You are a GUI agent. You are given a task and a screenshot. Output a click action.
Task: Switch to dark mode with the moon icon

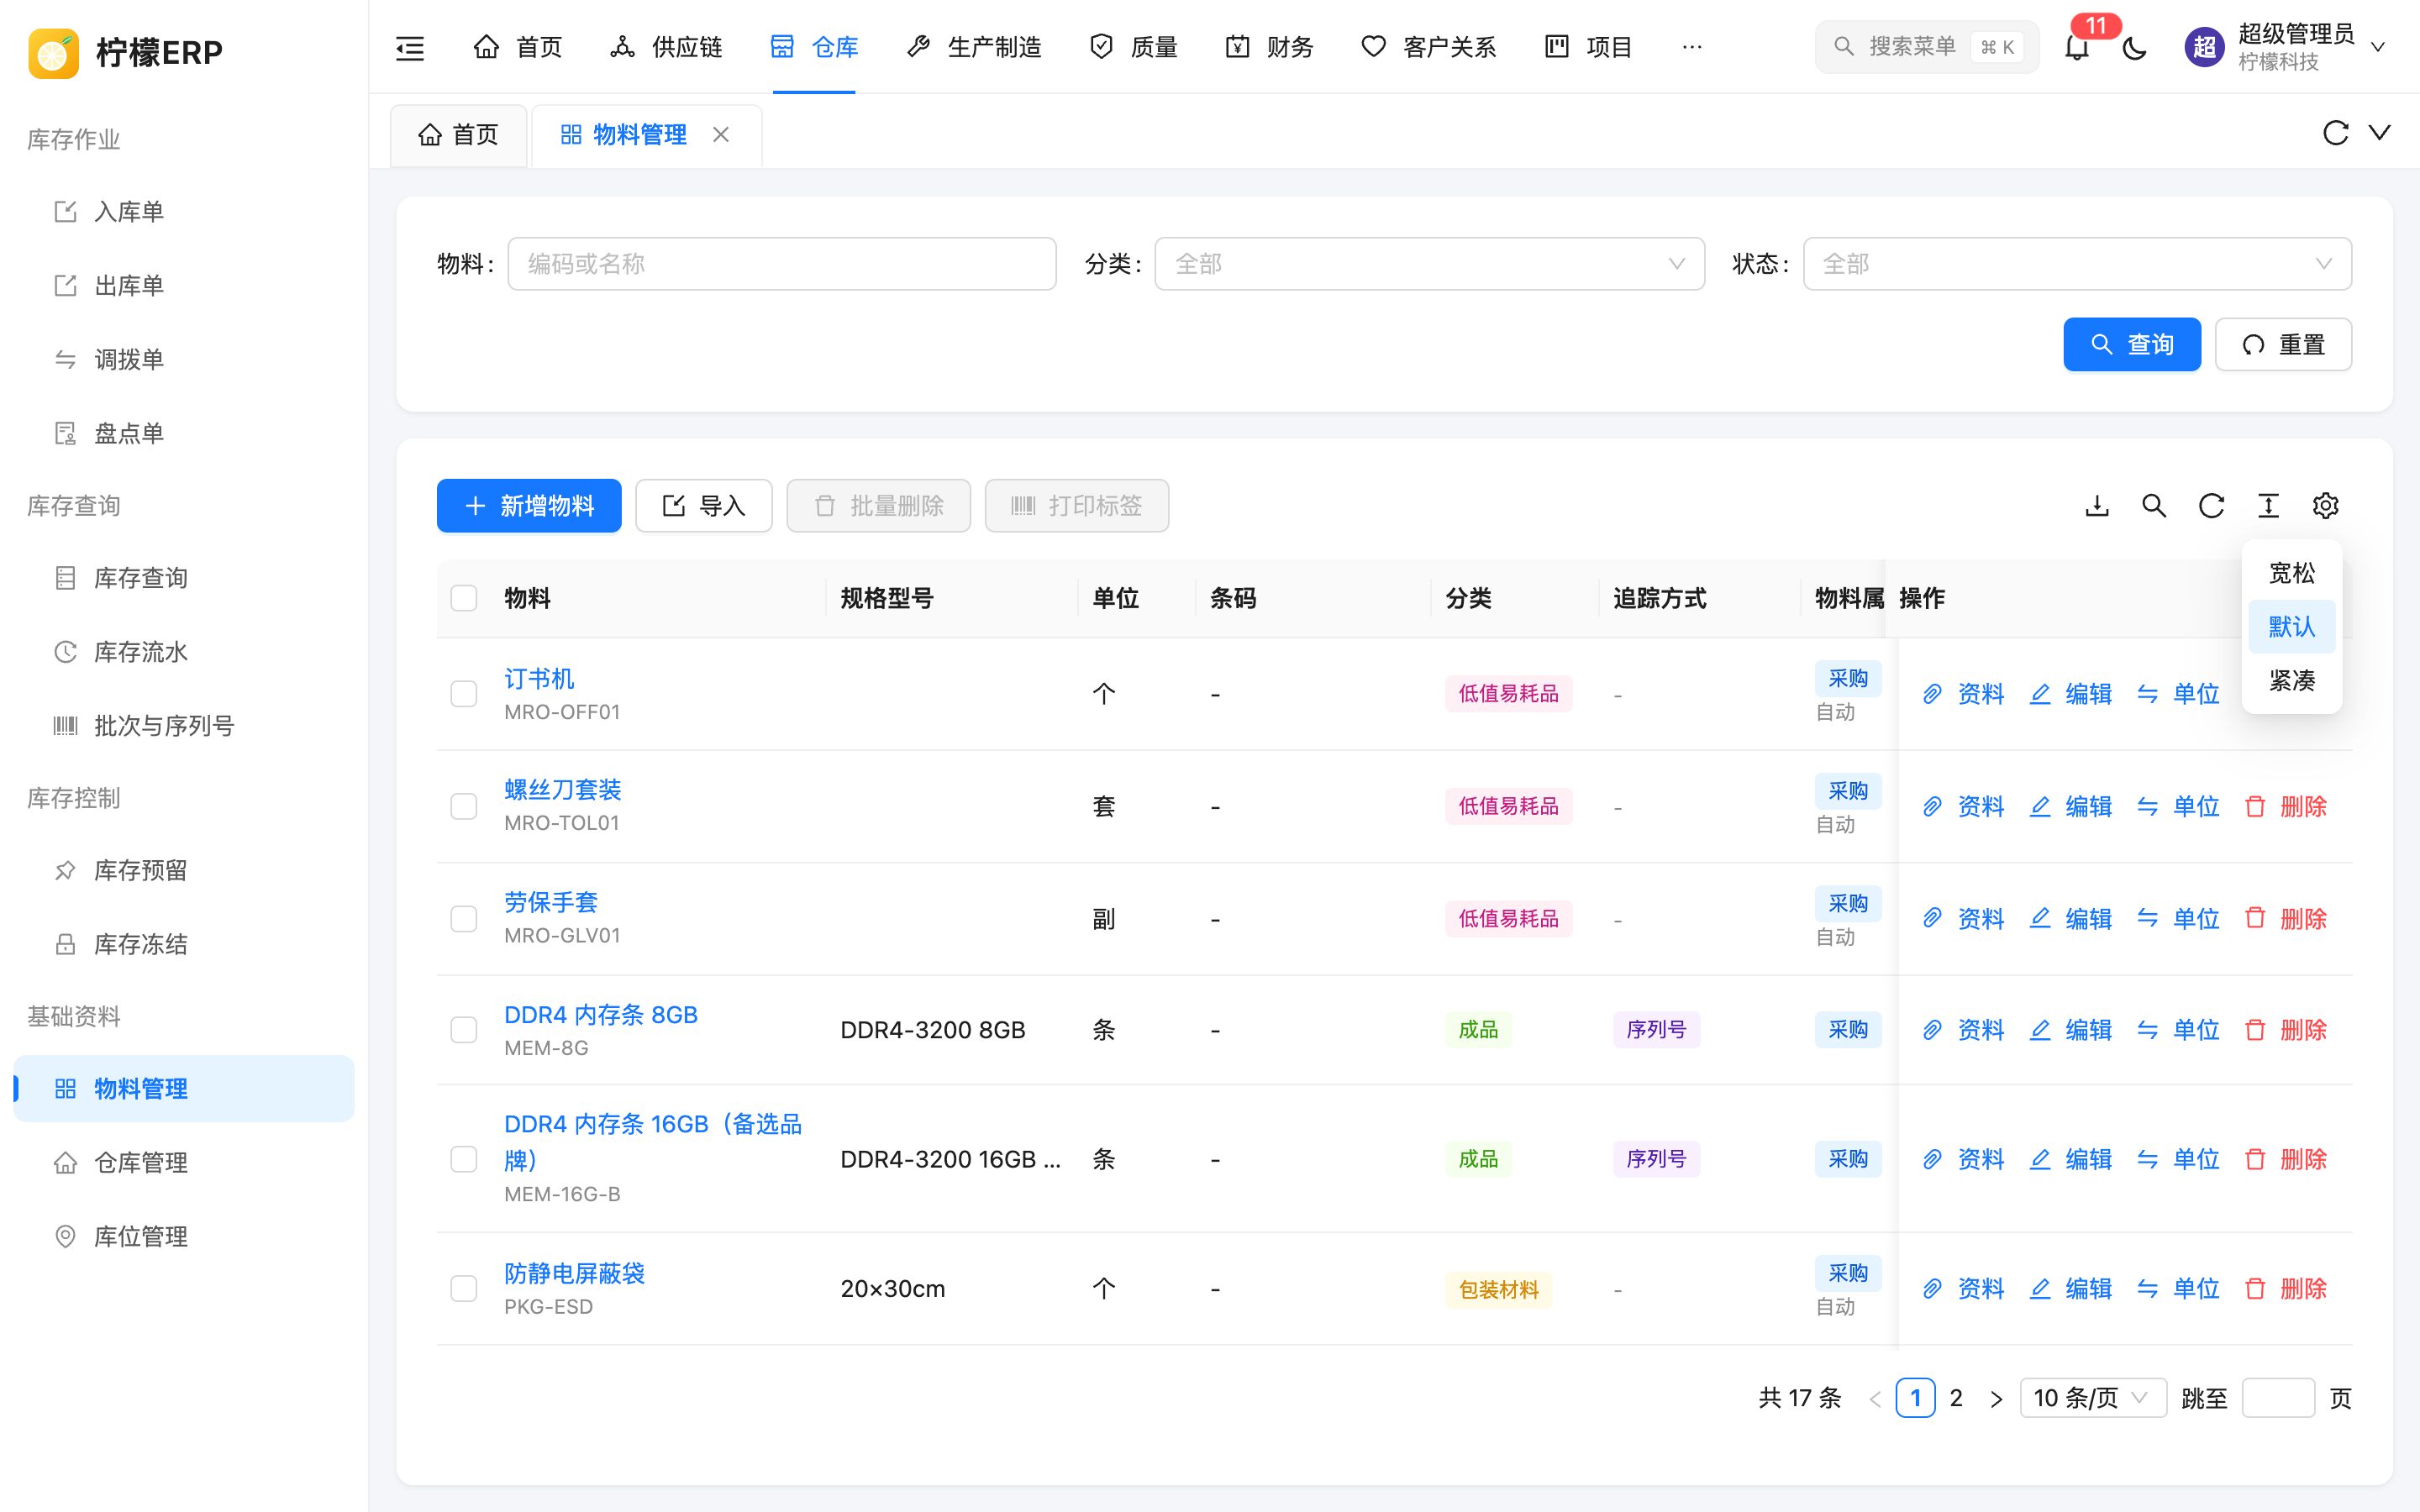pyautogui.click(x=2134, y=47)
